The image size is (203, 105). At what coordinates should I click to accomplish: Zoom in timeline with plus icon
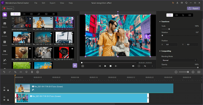click(193, 72)
